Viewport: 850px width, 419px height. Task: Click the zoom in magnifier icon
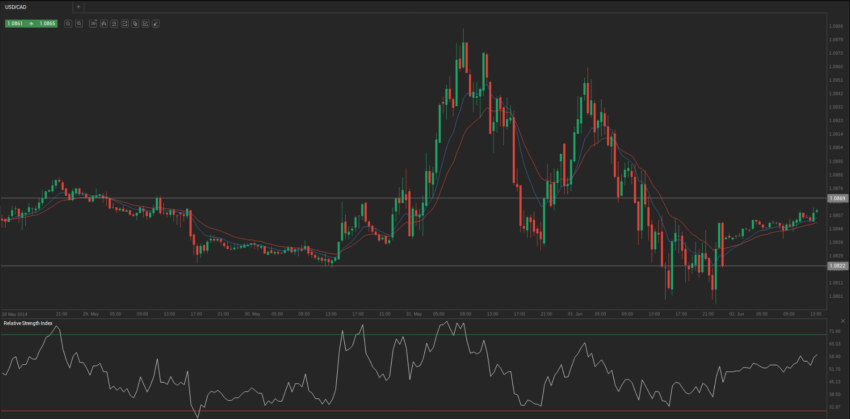coord(79,23)
